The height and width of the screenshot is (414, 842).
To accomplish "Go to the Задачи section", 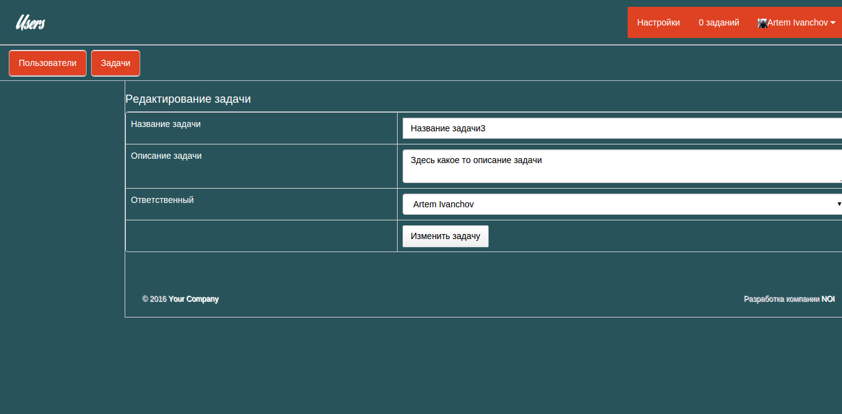I will coord(115,63).
